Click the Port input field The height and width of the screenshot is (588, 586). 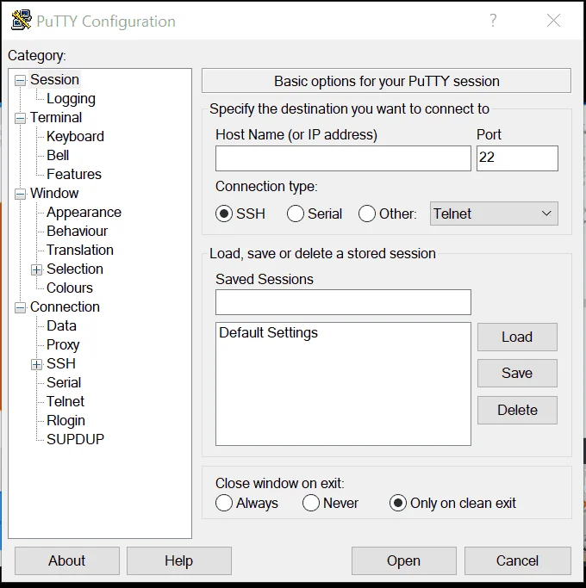[x=517, y=158]
